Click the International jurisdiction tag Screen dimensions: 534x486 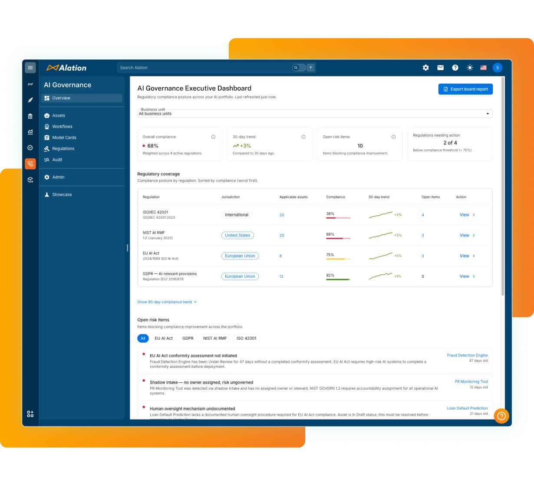coord(237,215)
